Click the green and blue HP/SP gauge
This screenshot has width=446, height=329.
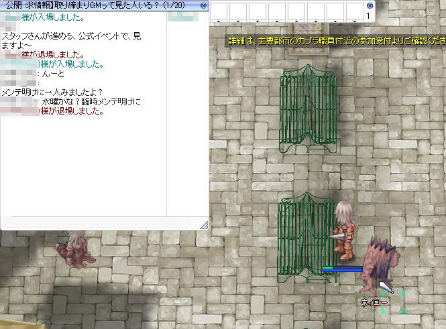click(343, 269)
